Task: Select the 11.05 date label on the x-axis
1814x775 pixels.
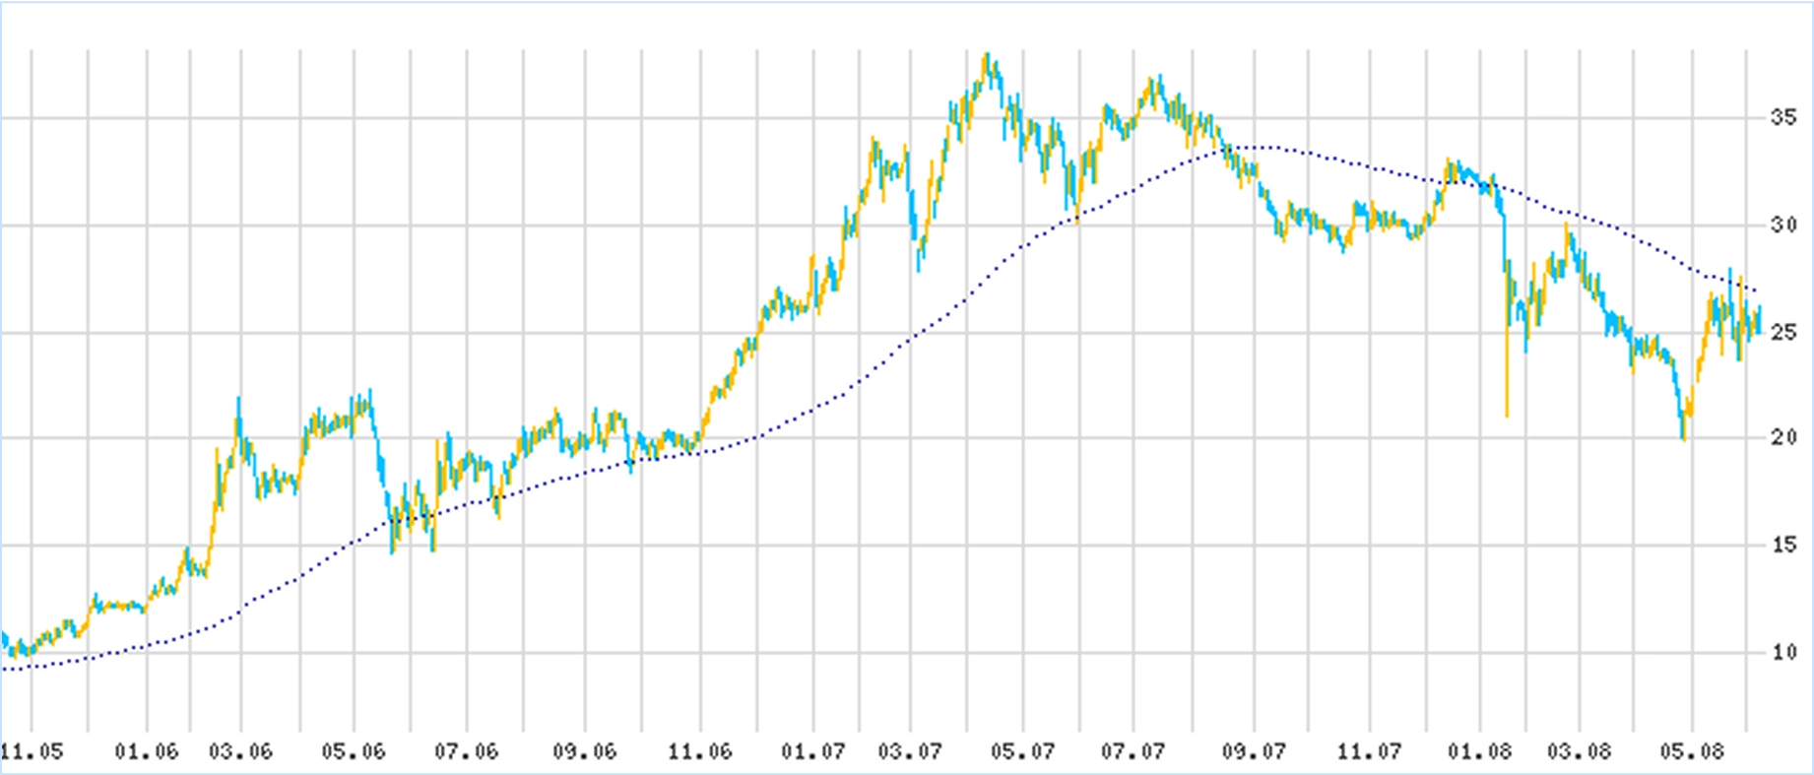Action: point(32,752)
